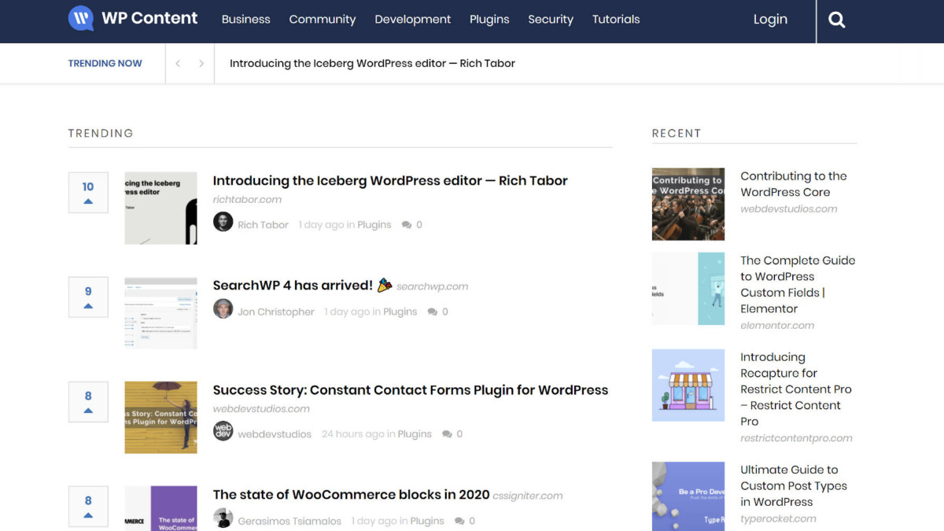Open 'The state of WooCommerce blocks in 2020'
The width and height of the screenshot is (944, 531).
pos(351,495)
